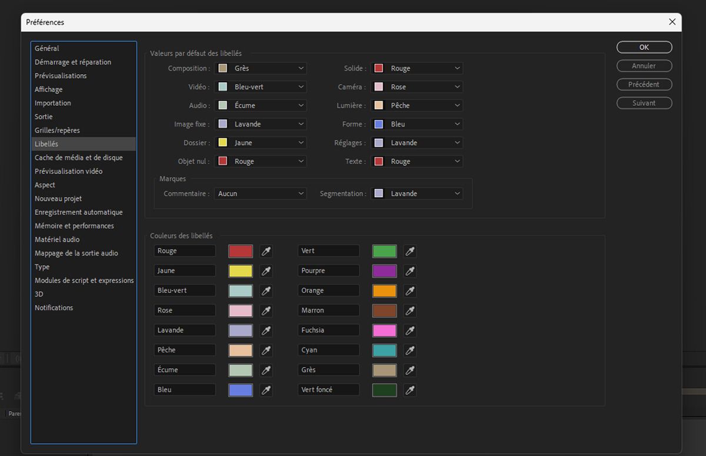
Task: Click the Lavande eyedropper icon
Action: coord(266,331)
